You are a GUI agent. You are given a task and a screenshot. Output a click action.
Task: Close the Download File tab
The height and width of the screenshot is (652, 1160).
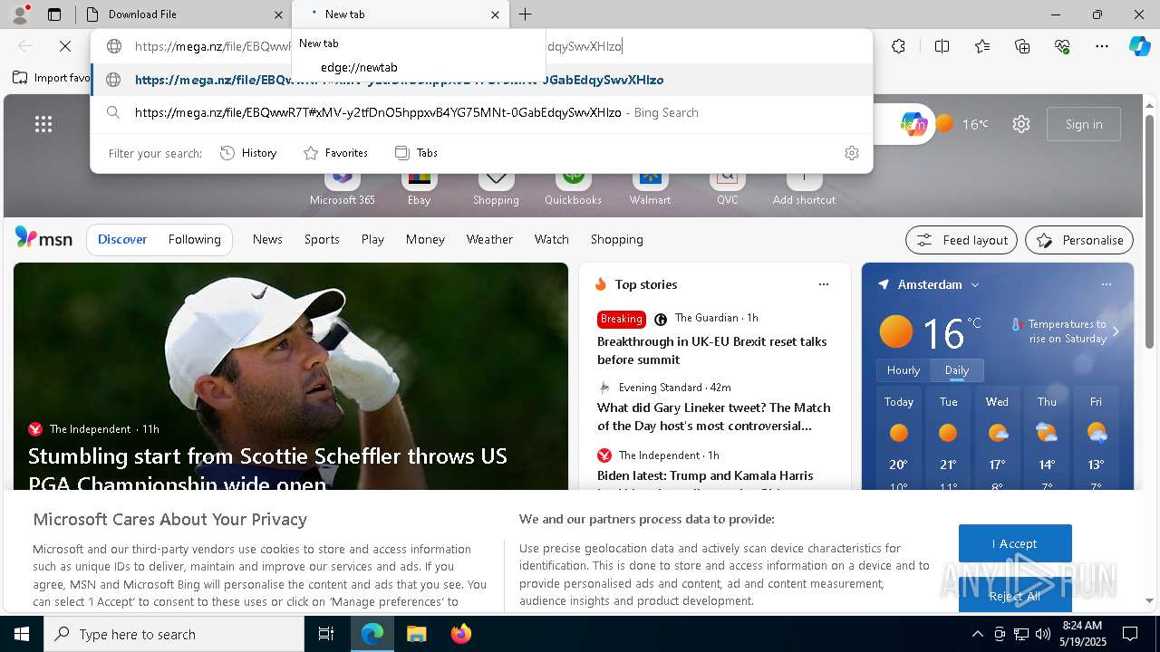coord(278,14)
